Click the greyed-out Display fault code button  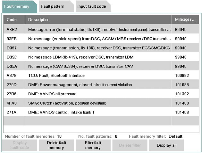20,145
